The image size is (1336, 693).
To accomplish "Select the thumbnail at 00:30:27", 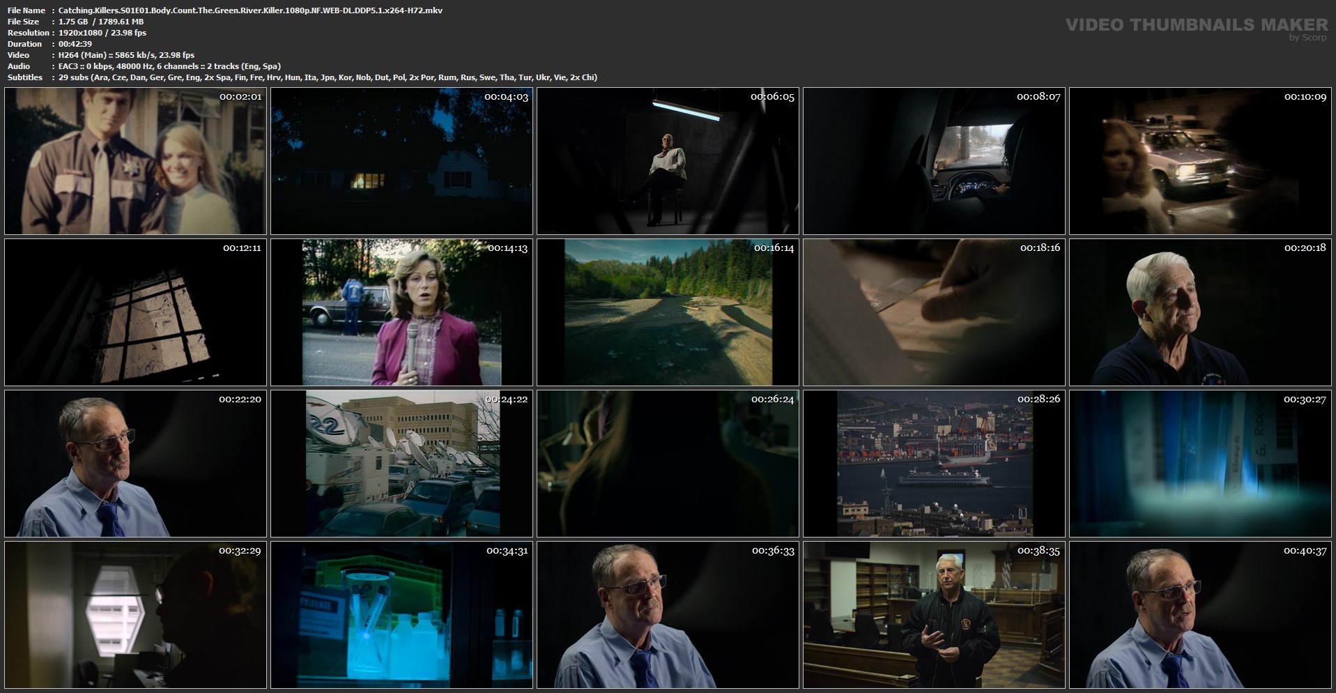I will 1200,464.
